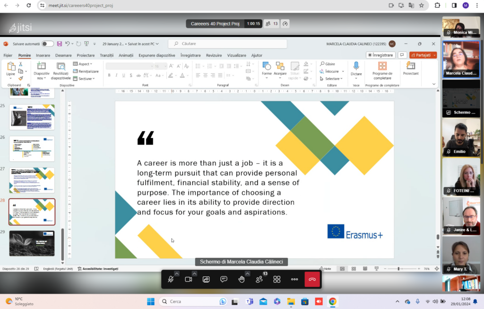The height and width of the screenshot is (309, 484).
Task: Select slide 29 thumbnail
Action: tap(32, 244)
